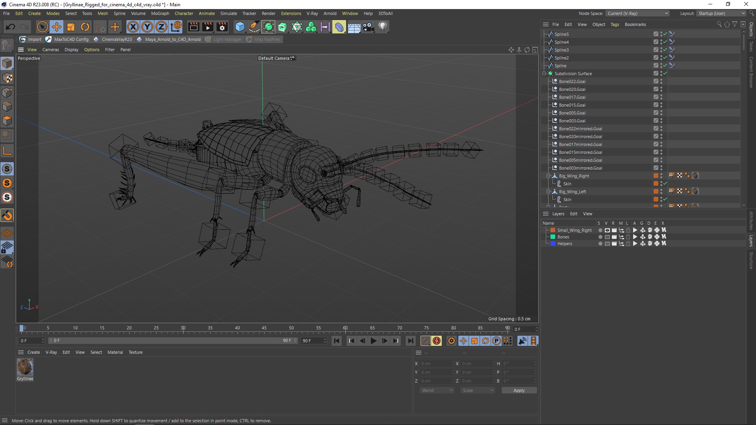Toggle enable checkmark on Subdivision Surface
Image resolution: width=756 pixels, height=425 pixels.
tap(665, 74)
